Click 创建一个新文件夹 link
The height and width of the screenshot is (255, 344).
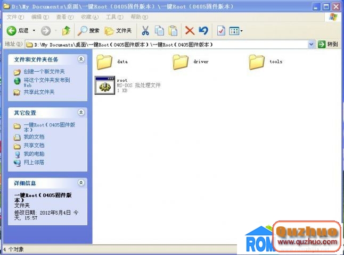click(44, 72)
